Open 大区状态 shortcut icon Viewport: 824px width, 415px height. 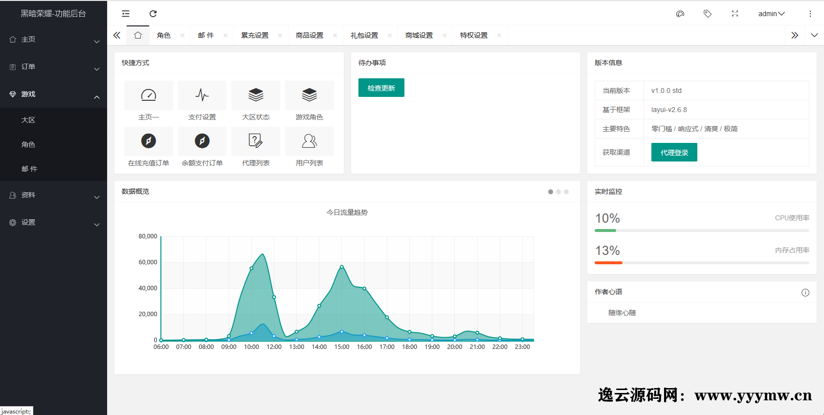pyautogui.click(x=256, y=95)
